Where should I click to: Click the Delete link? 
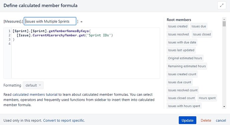pos(206,120)
